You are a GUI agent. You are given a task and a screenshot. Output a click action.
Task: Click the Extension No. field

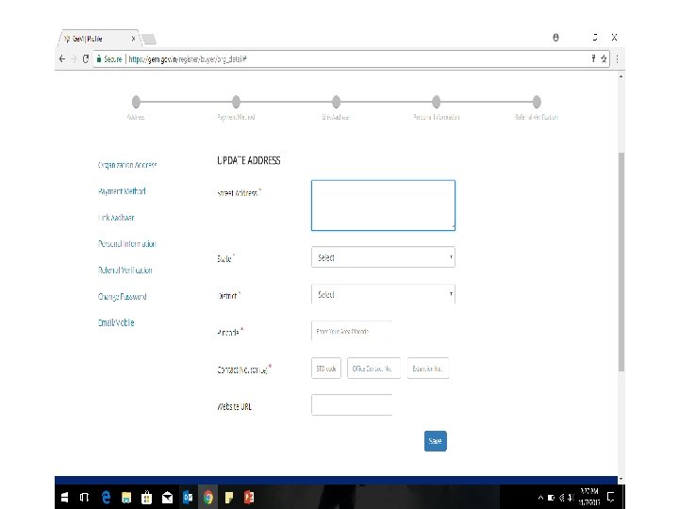pyautogui.click(x=428, y=369)
